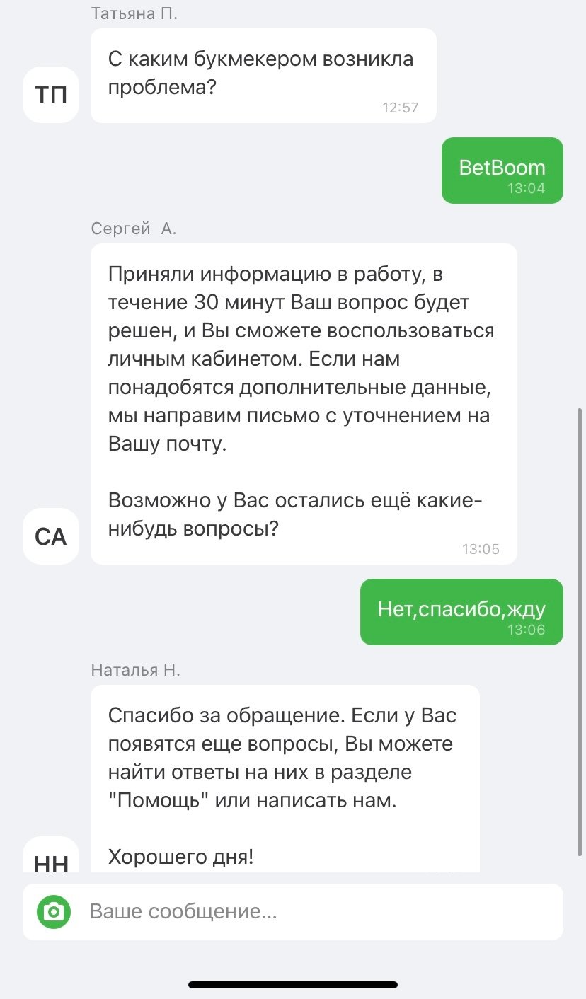Tap the "Хорошего дня!" line
Screen dimensions: 586x999
180,857
